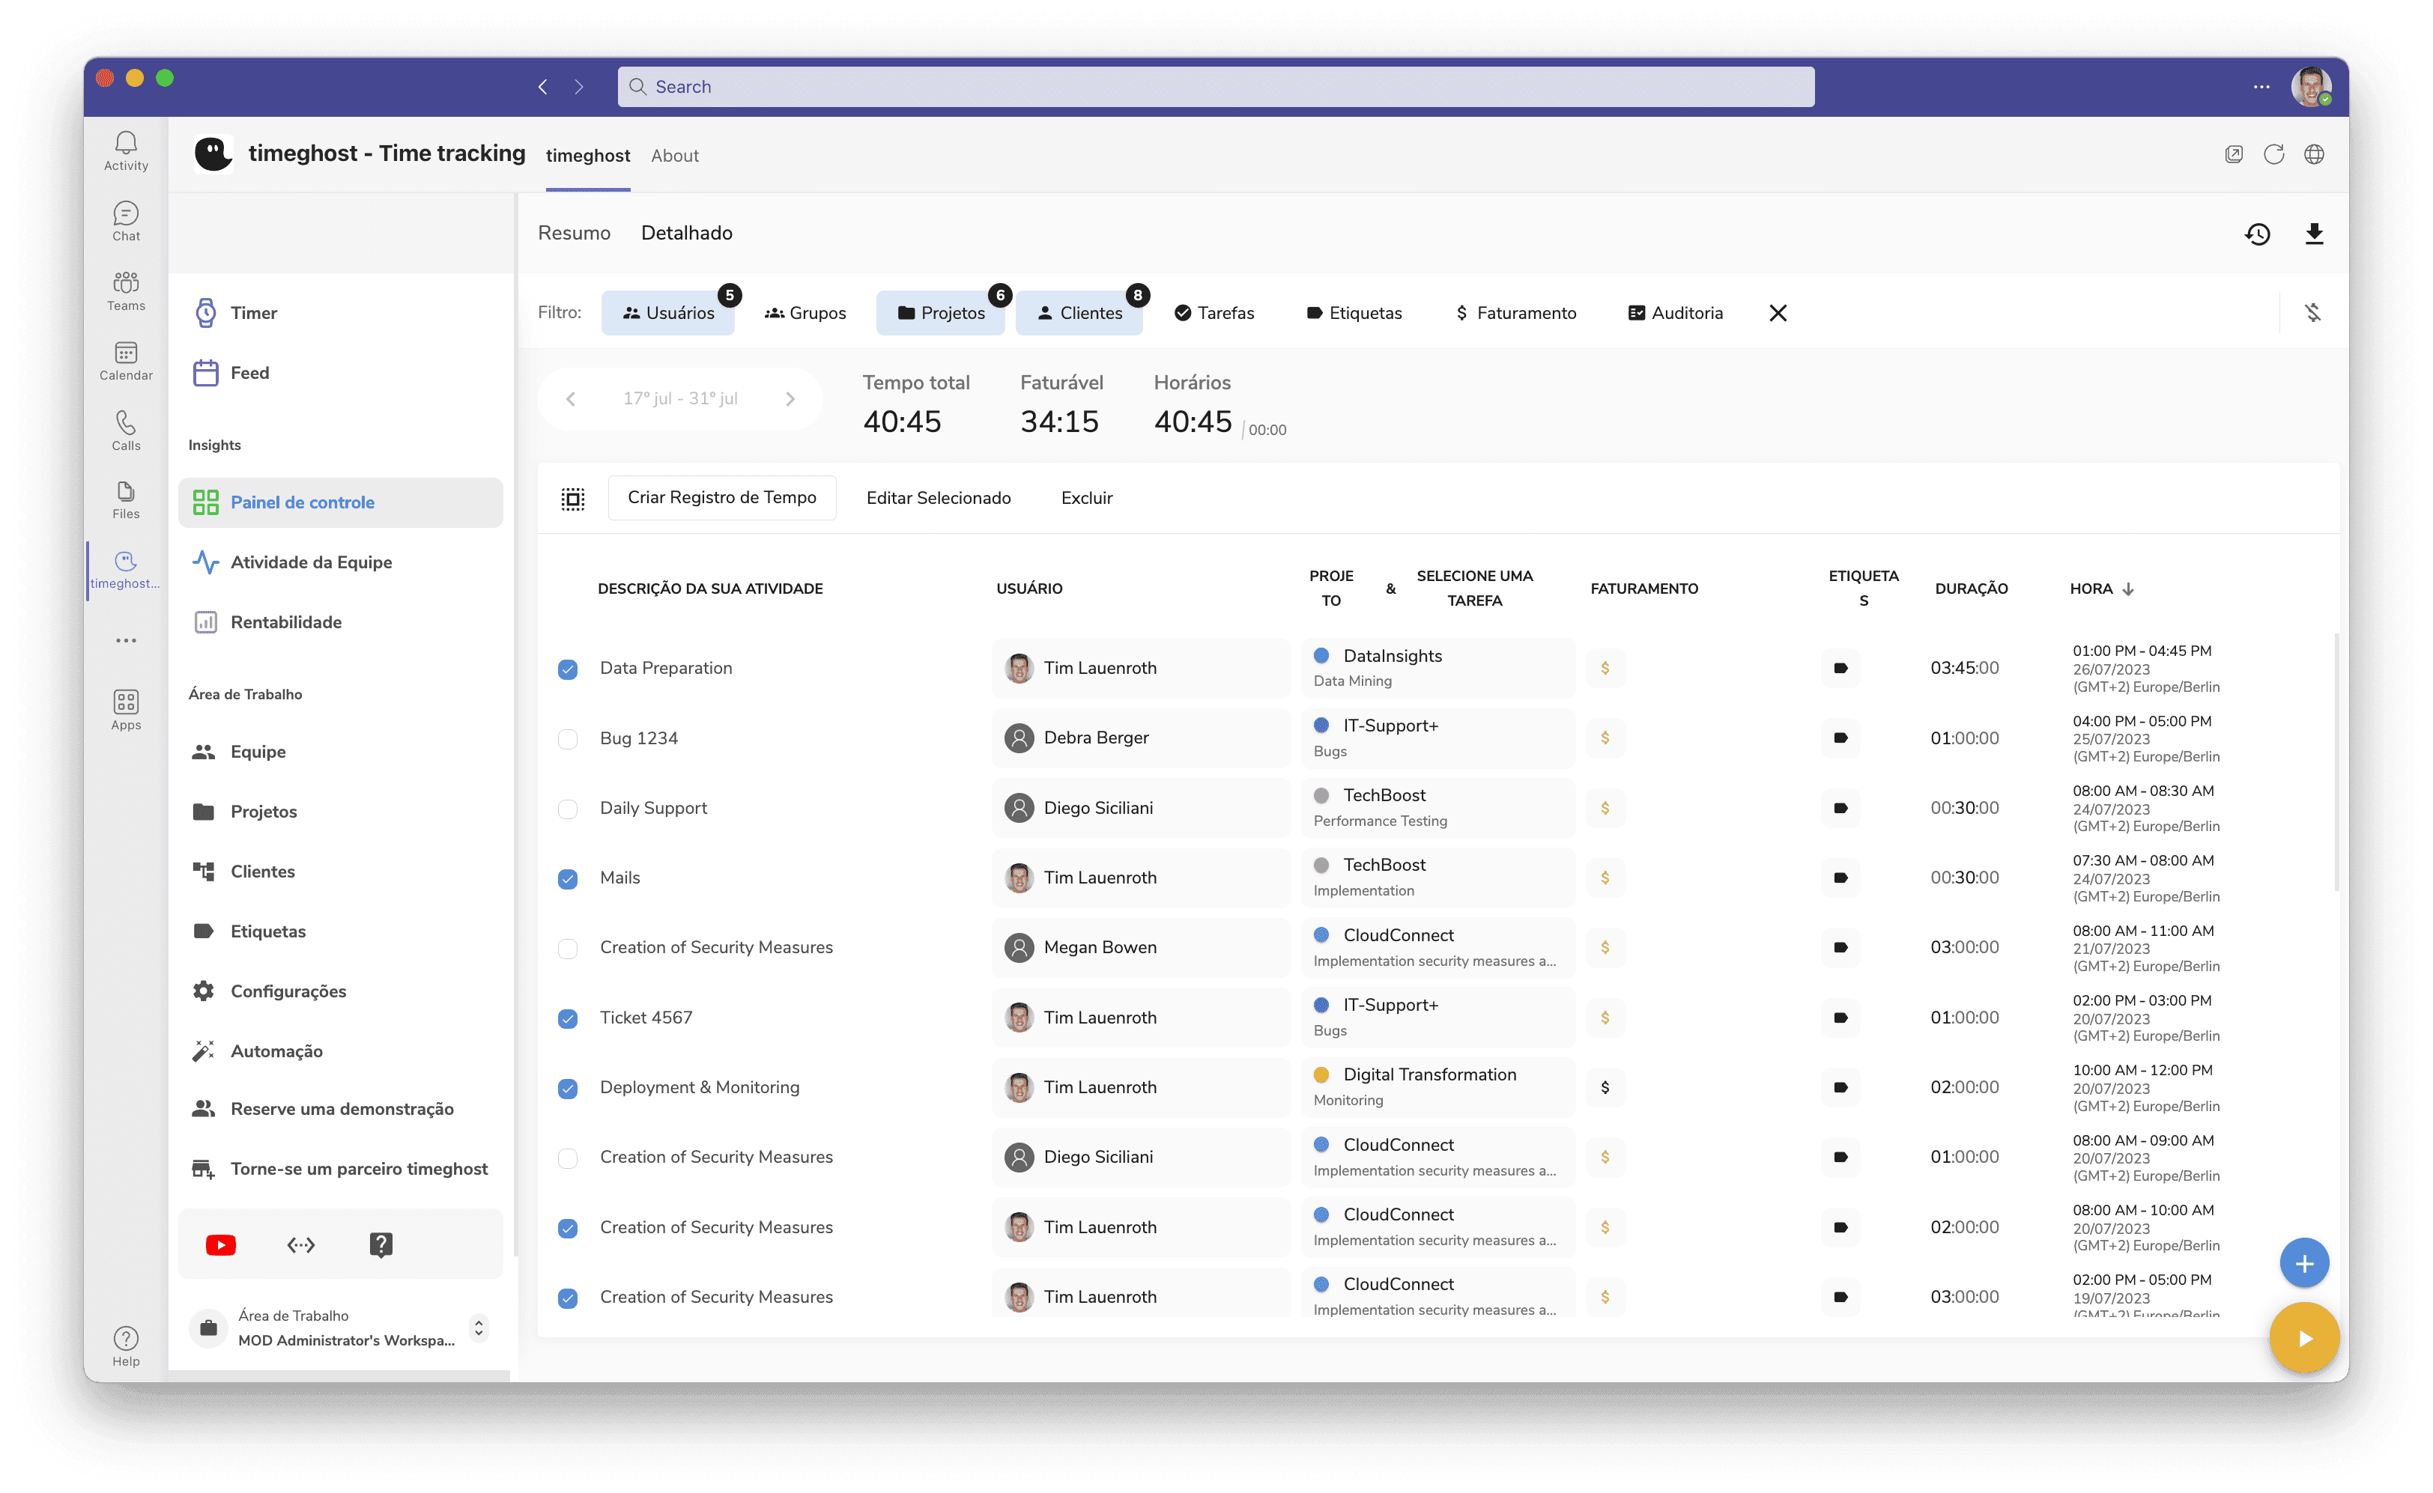2433x1493 pixels.
Task: Open the Tarefas filter dropdown
Action: (1214, 313)
